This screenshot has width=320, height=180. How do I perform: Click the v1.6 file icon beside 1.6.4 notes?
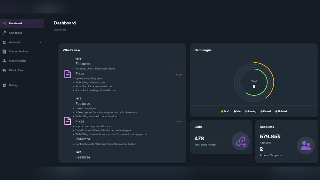point(68,74)
